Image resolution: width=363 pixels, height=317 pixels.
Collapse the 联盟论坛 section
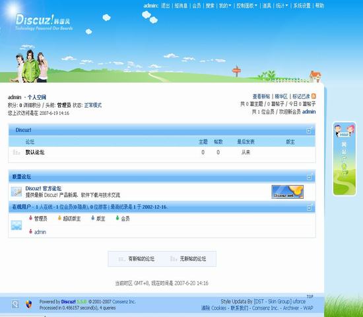[309, 177]
